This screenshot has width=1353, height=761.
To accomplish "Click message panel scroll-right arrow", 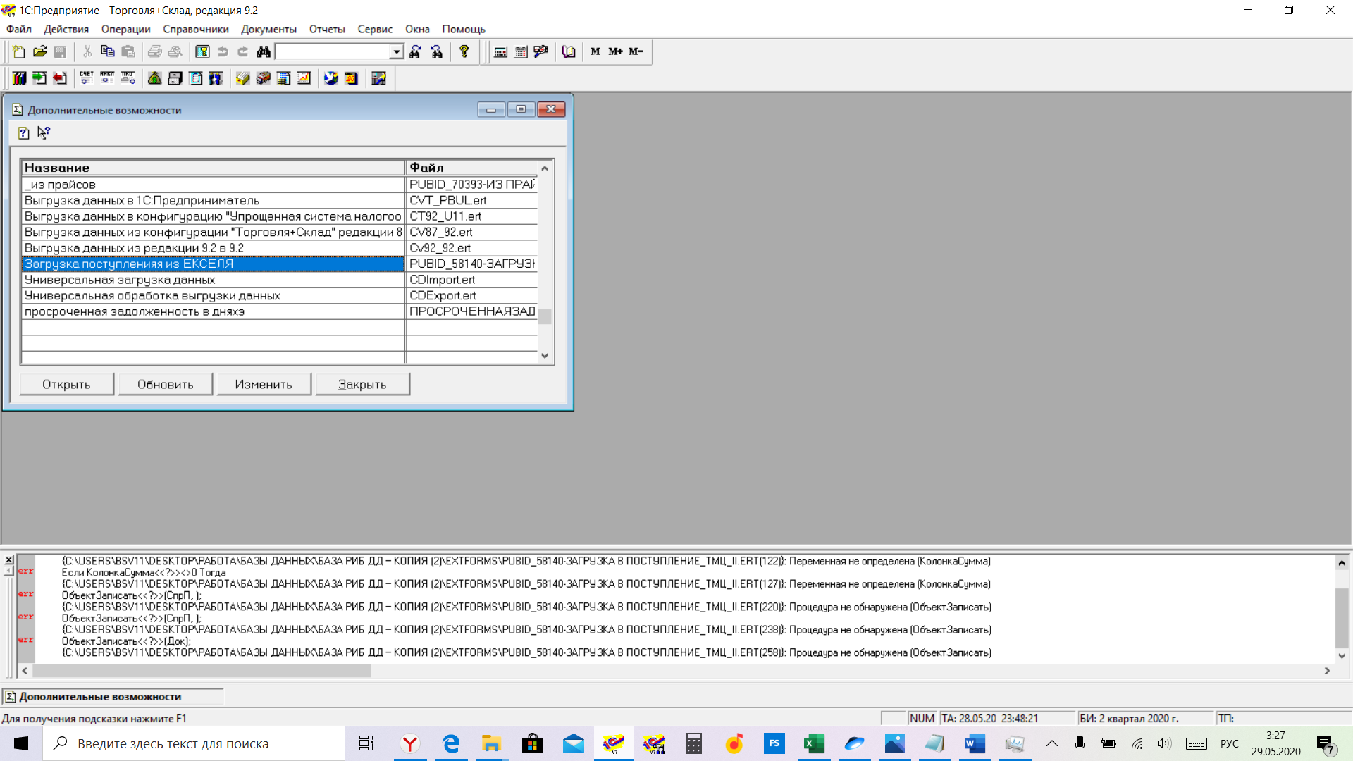I will (1327, 671).
